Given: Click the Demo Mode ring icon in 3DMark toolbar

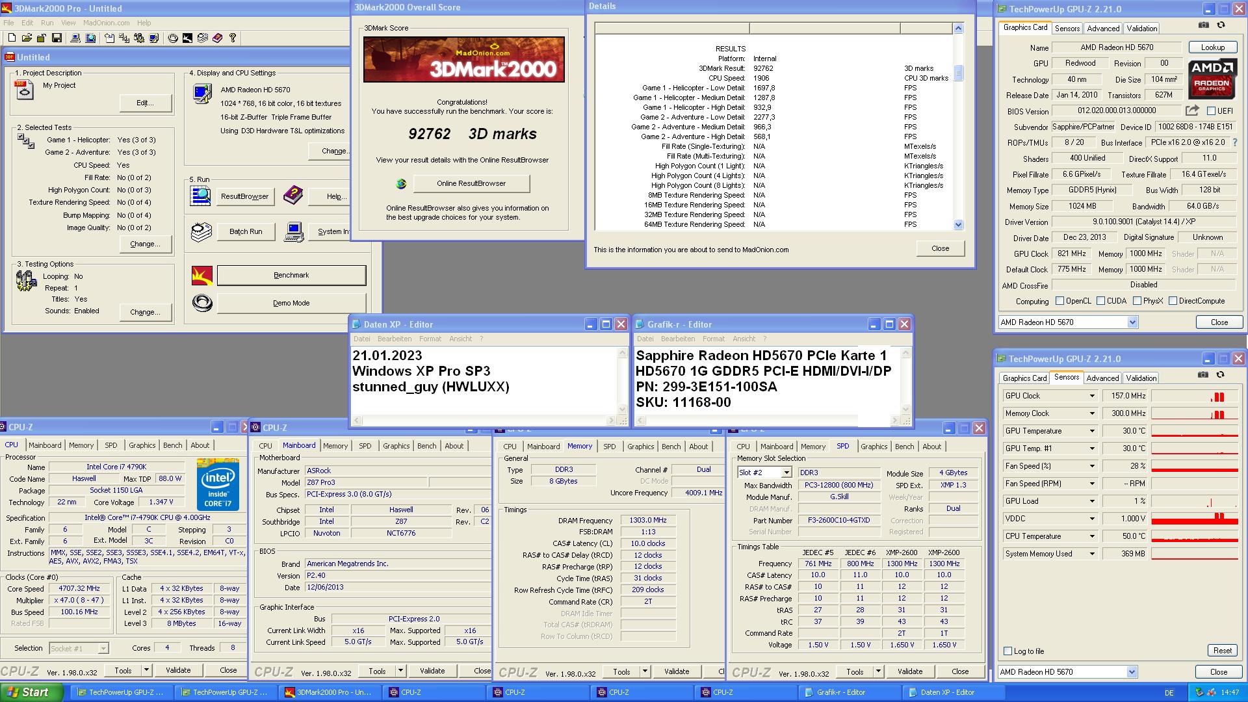Looking at the screenshot, I should click(x=173, y=38).
